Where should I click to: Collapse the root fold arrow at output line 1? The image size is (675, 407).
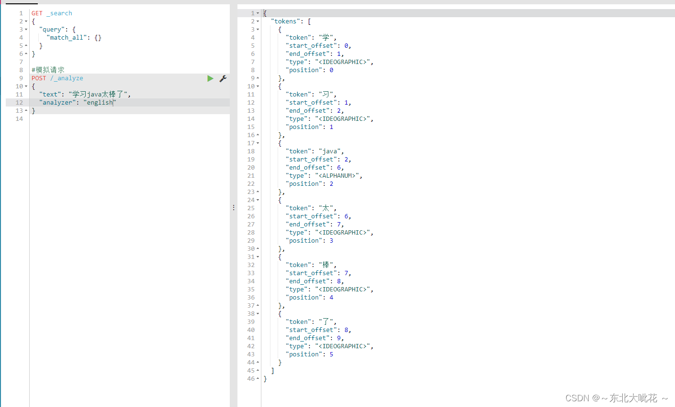pyautogui.click(x=258, y=13)
